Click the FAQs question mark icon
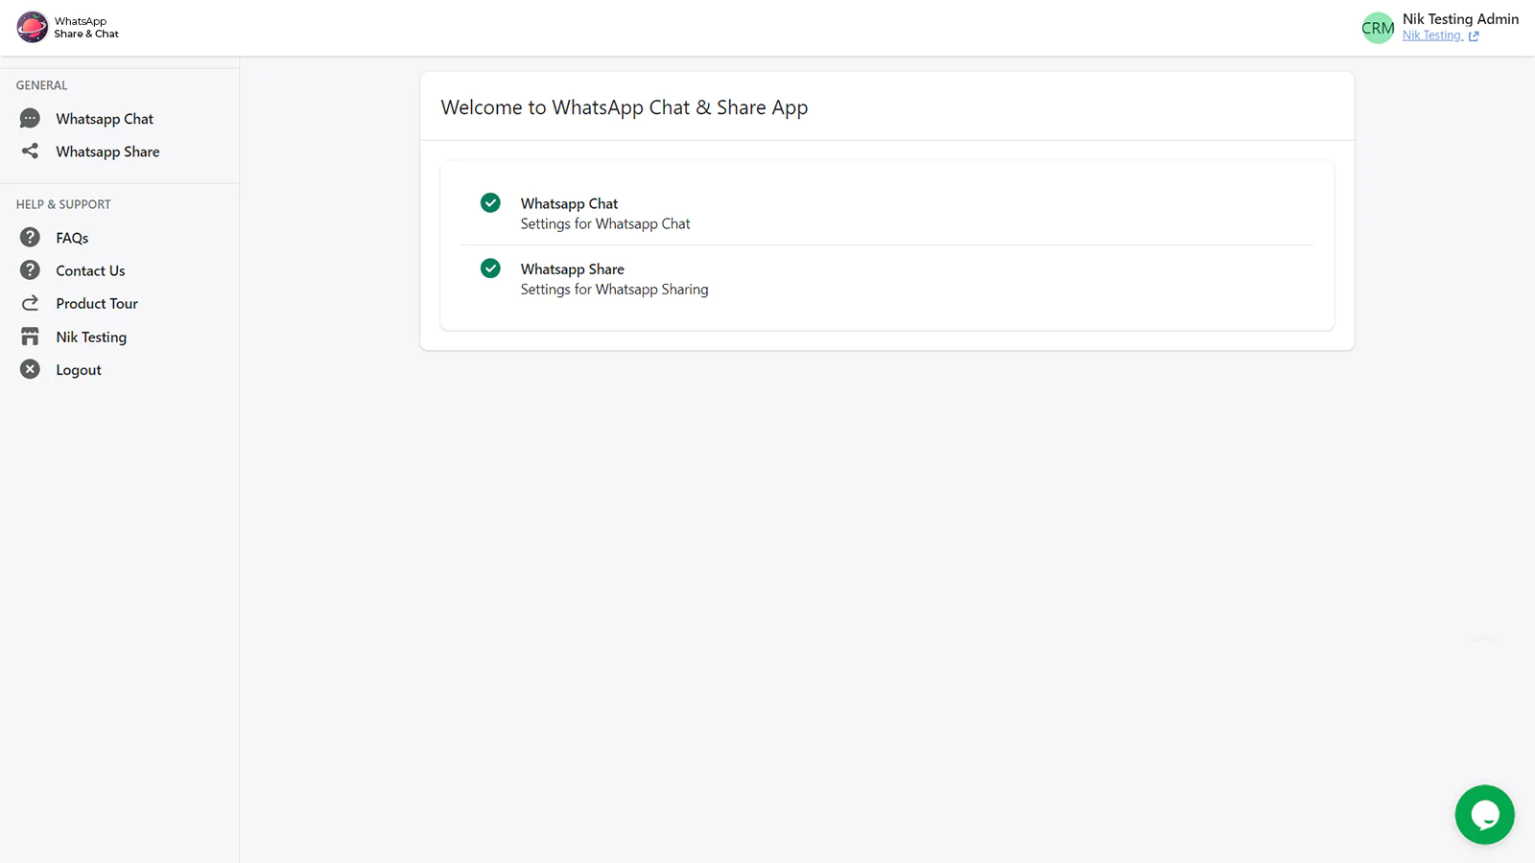The width and height of the screenshot is (1535, 863). [x=30, y=238]
